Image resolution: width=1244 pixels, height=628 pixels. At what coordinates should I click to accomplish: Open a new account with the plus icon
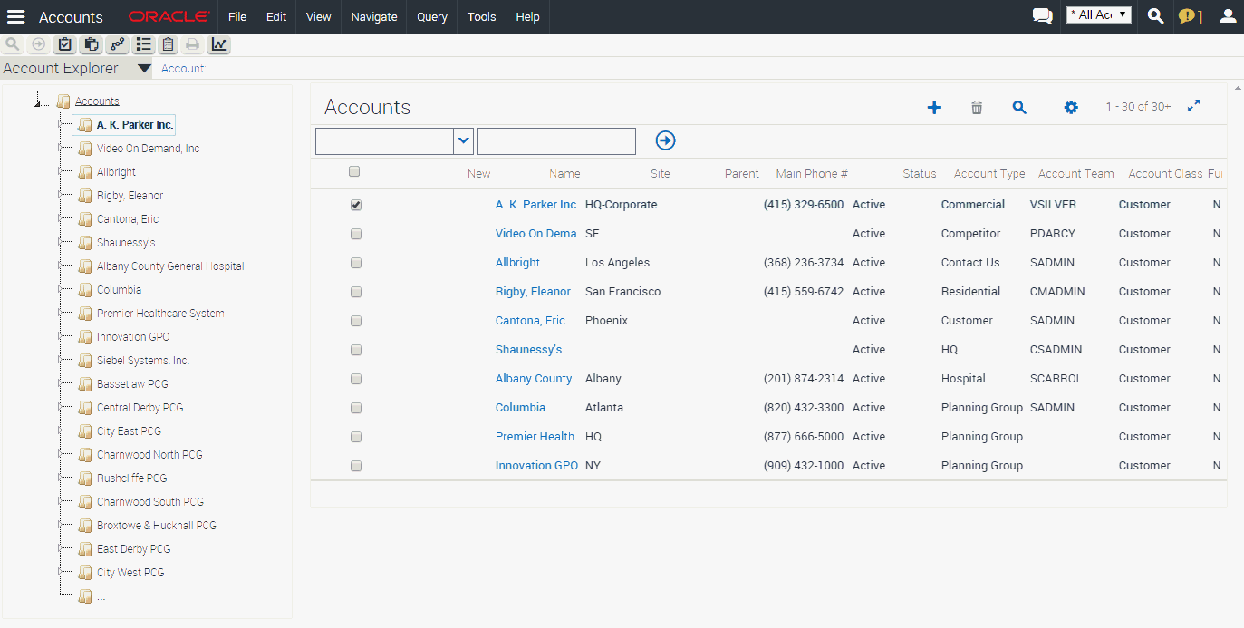click(x=934, y=107)
